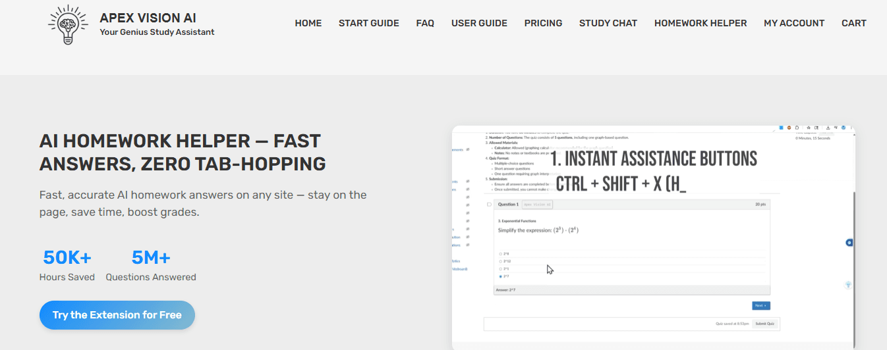Click the 20 pts label in Question 1 header
This screenshot has height=350, width=887.
click(760, 205)
